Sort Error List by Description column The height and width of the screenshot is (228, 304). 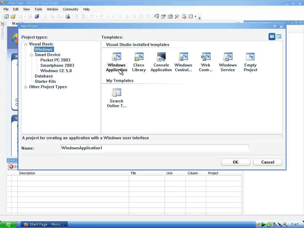point(73,173)
